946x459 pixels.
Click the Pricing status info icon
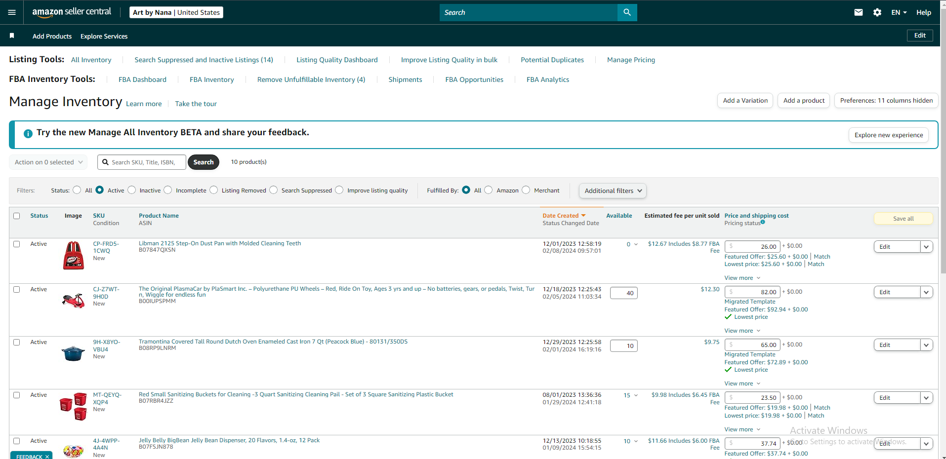tap(763, 222)
